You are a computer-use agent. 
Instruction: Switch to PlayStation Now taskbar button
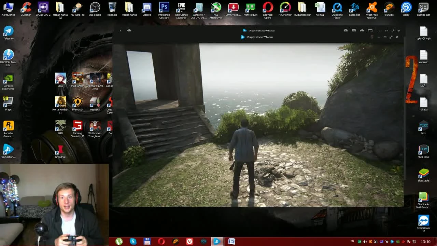[x=217, y=241]
